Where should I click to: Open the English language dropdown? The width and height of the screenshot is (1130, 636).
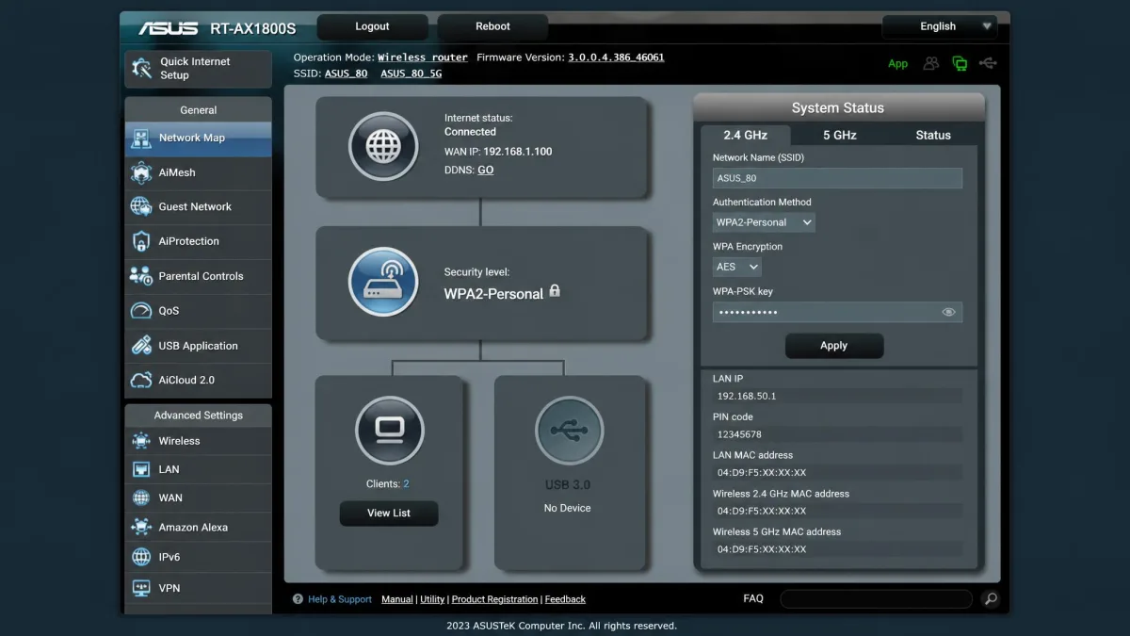939,26
